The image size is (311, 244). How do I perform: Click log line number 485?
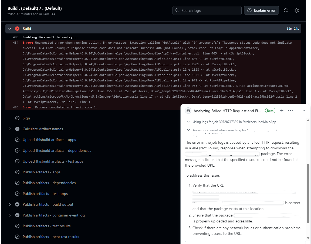pyautogui.click(x=16, y=107)
